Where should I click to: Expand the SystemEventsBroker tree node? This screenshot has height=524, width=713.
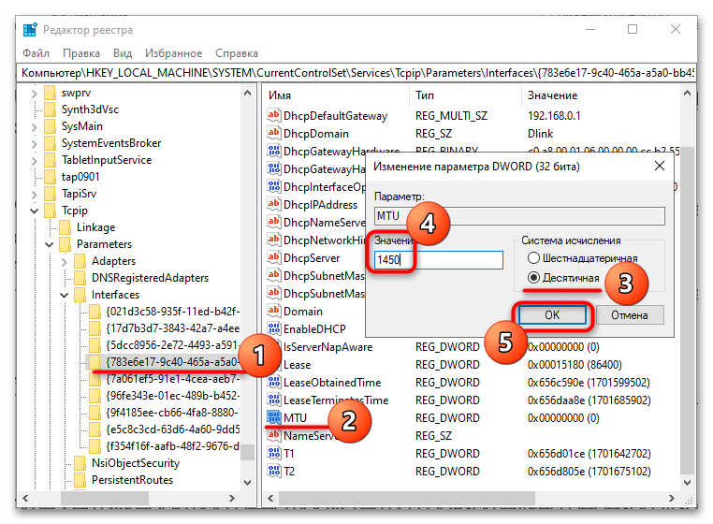tap(34, 144)
